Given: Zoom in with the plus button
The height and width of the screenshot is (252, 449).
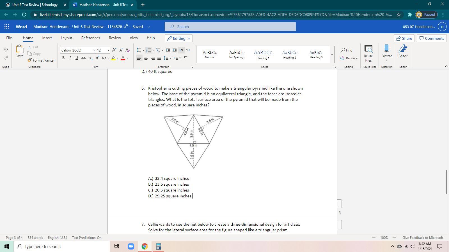Looking at the screenshot, I should click(x=394, y=237).
